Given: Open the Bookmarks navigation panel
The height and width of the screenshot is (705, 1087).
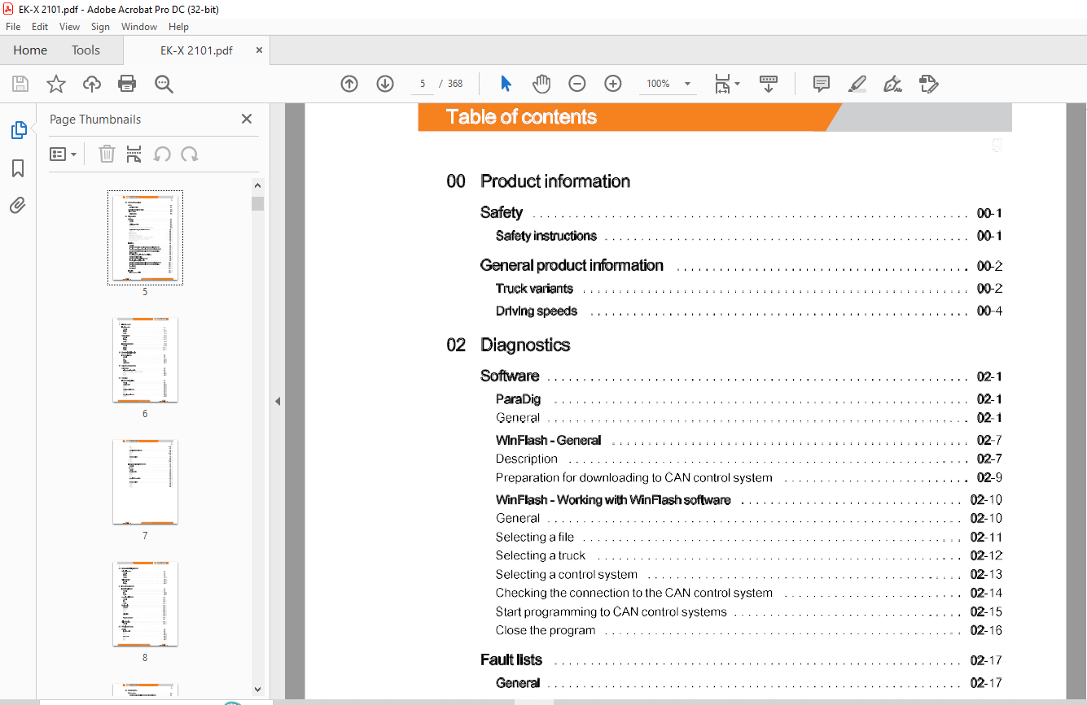Looking at the screenshot, I should [18, 168].
